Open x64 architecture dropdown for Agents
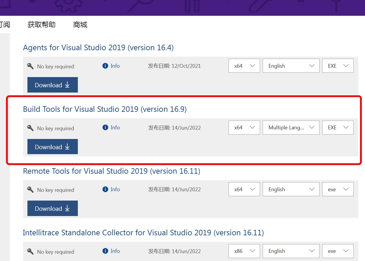Viewport: 365px width, 261px height. (x=244, y=66)
